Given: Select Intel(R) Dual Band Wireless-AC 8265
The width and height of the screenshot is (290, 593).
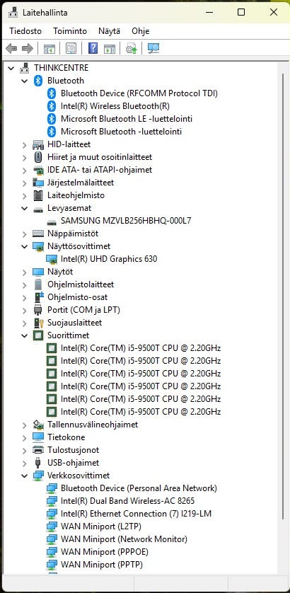Looking at the screenshot, I should (x=127, y=501).
